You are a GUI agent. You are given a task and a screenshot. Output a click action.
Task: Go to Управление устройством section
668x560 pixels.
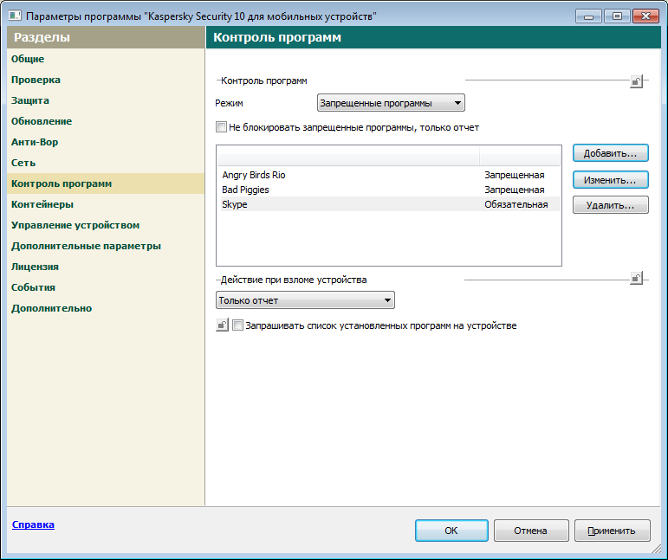[75, 225]
